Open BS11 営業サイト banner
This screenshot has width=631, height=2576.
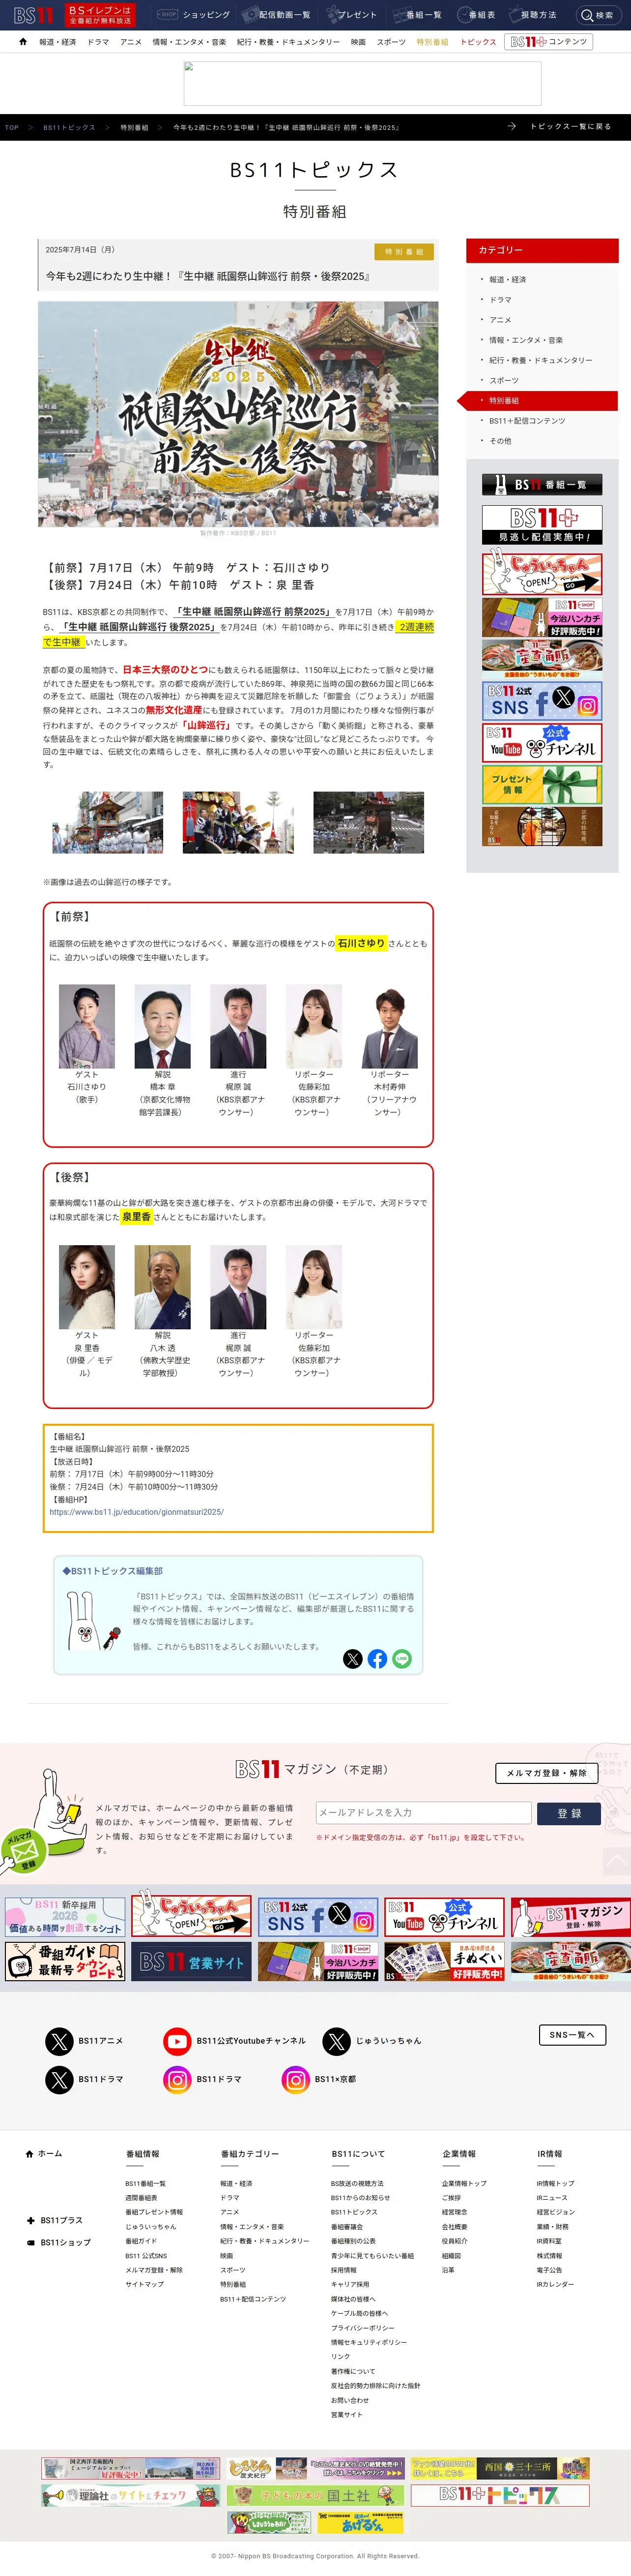192,1961
